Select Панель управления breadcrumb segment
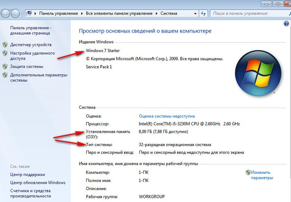 [59, 13]
